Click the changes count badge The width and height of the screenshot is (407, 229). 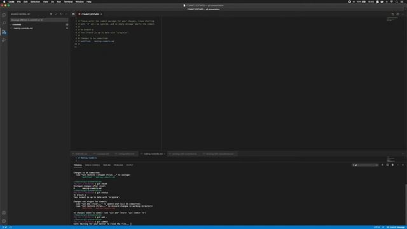pyautogui.click(x=67, y=25)
